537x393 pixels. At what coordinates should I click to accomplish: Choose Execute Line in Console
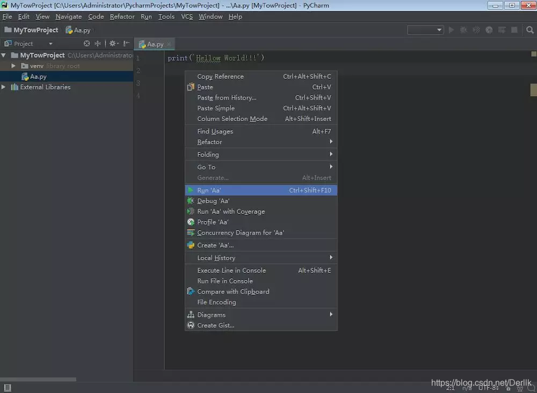click(x=261, y=270)
